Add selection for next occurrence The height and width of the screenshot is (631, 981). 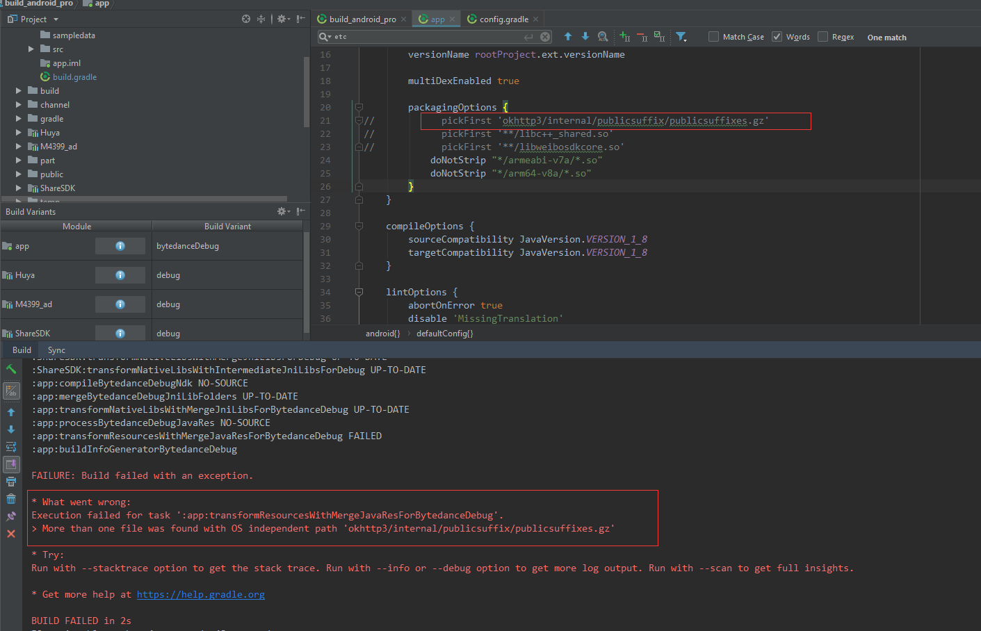[624, 37]
